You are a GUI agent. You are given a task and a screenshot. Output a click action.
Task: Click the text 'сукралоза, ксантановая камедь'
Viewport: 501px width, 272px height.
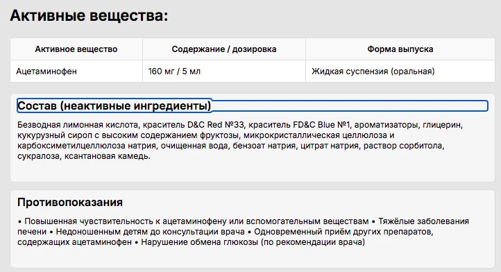click(83, 156)
